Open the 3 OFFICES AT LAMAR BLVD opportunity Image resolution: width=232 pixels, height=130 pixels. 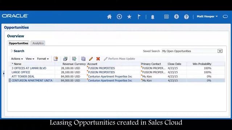point(29,68)
